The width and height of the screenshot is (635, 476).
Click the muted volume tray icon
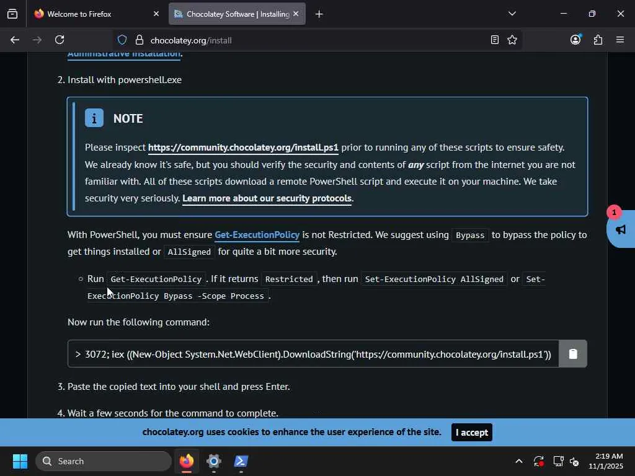[x=574, y=461]
